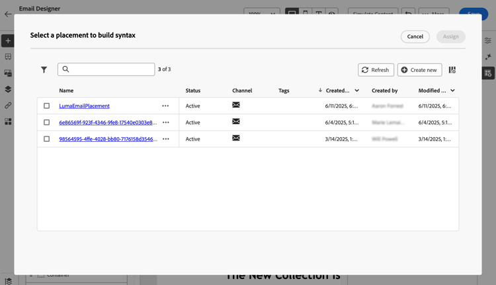Open more actions for LumaEmailPlacement
This screenshot has height=285, width=496.
[165, 106]
